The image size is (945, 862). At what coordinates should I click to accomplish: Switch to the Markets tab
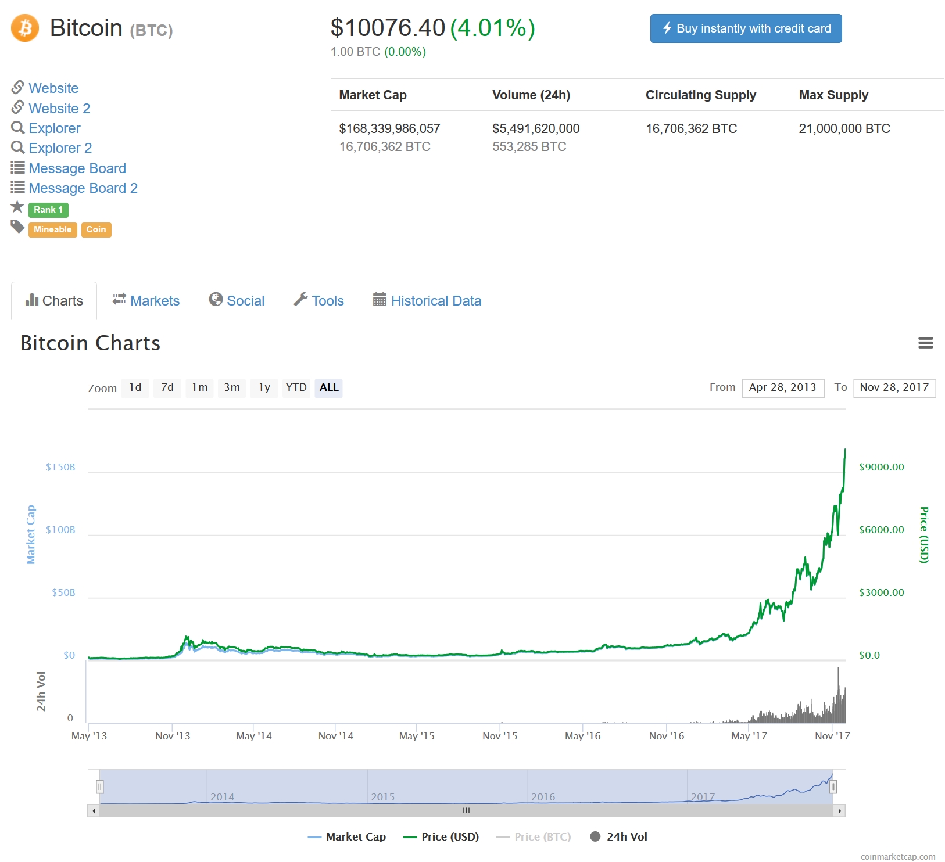(146, 301)
